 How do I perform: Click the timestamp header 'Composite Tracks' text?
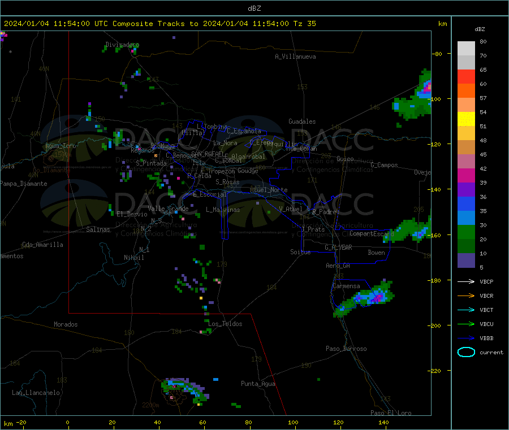tap(149, 24)
